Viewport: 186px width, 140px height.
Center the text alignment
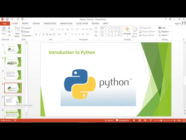point(76,34)
